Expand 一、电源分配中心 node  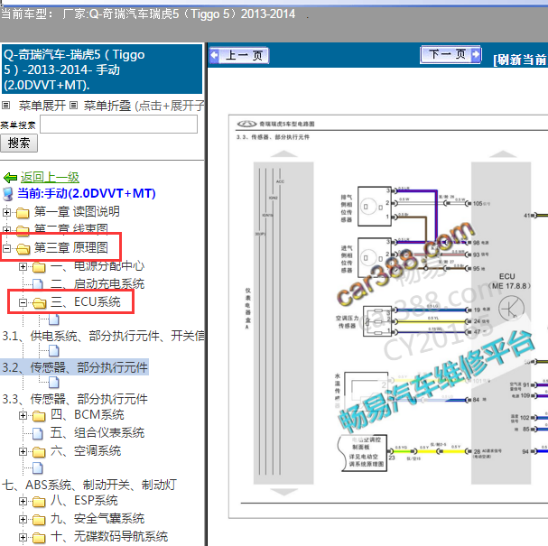coord(23,267)
